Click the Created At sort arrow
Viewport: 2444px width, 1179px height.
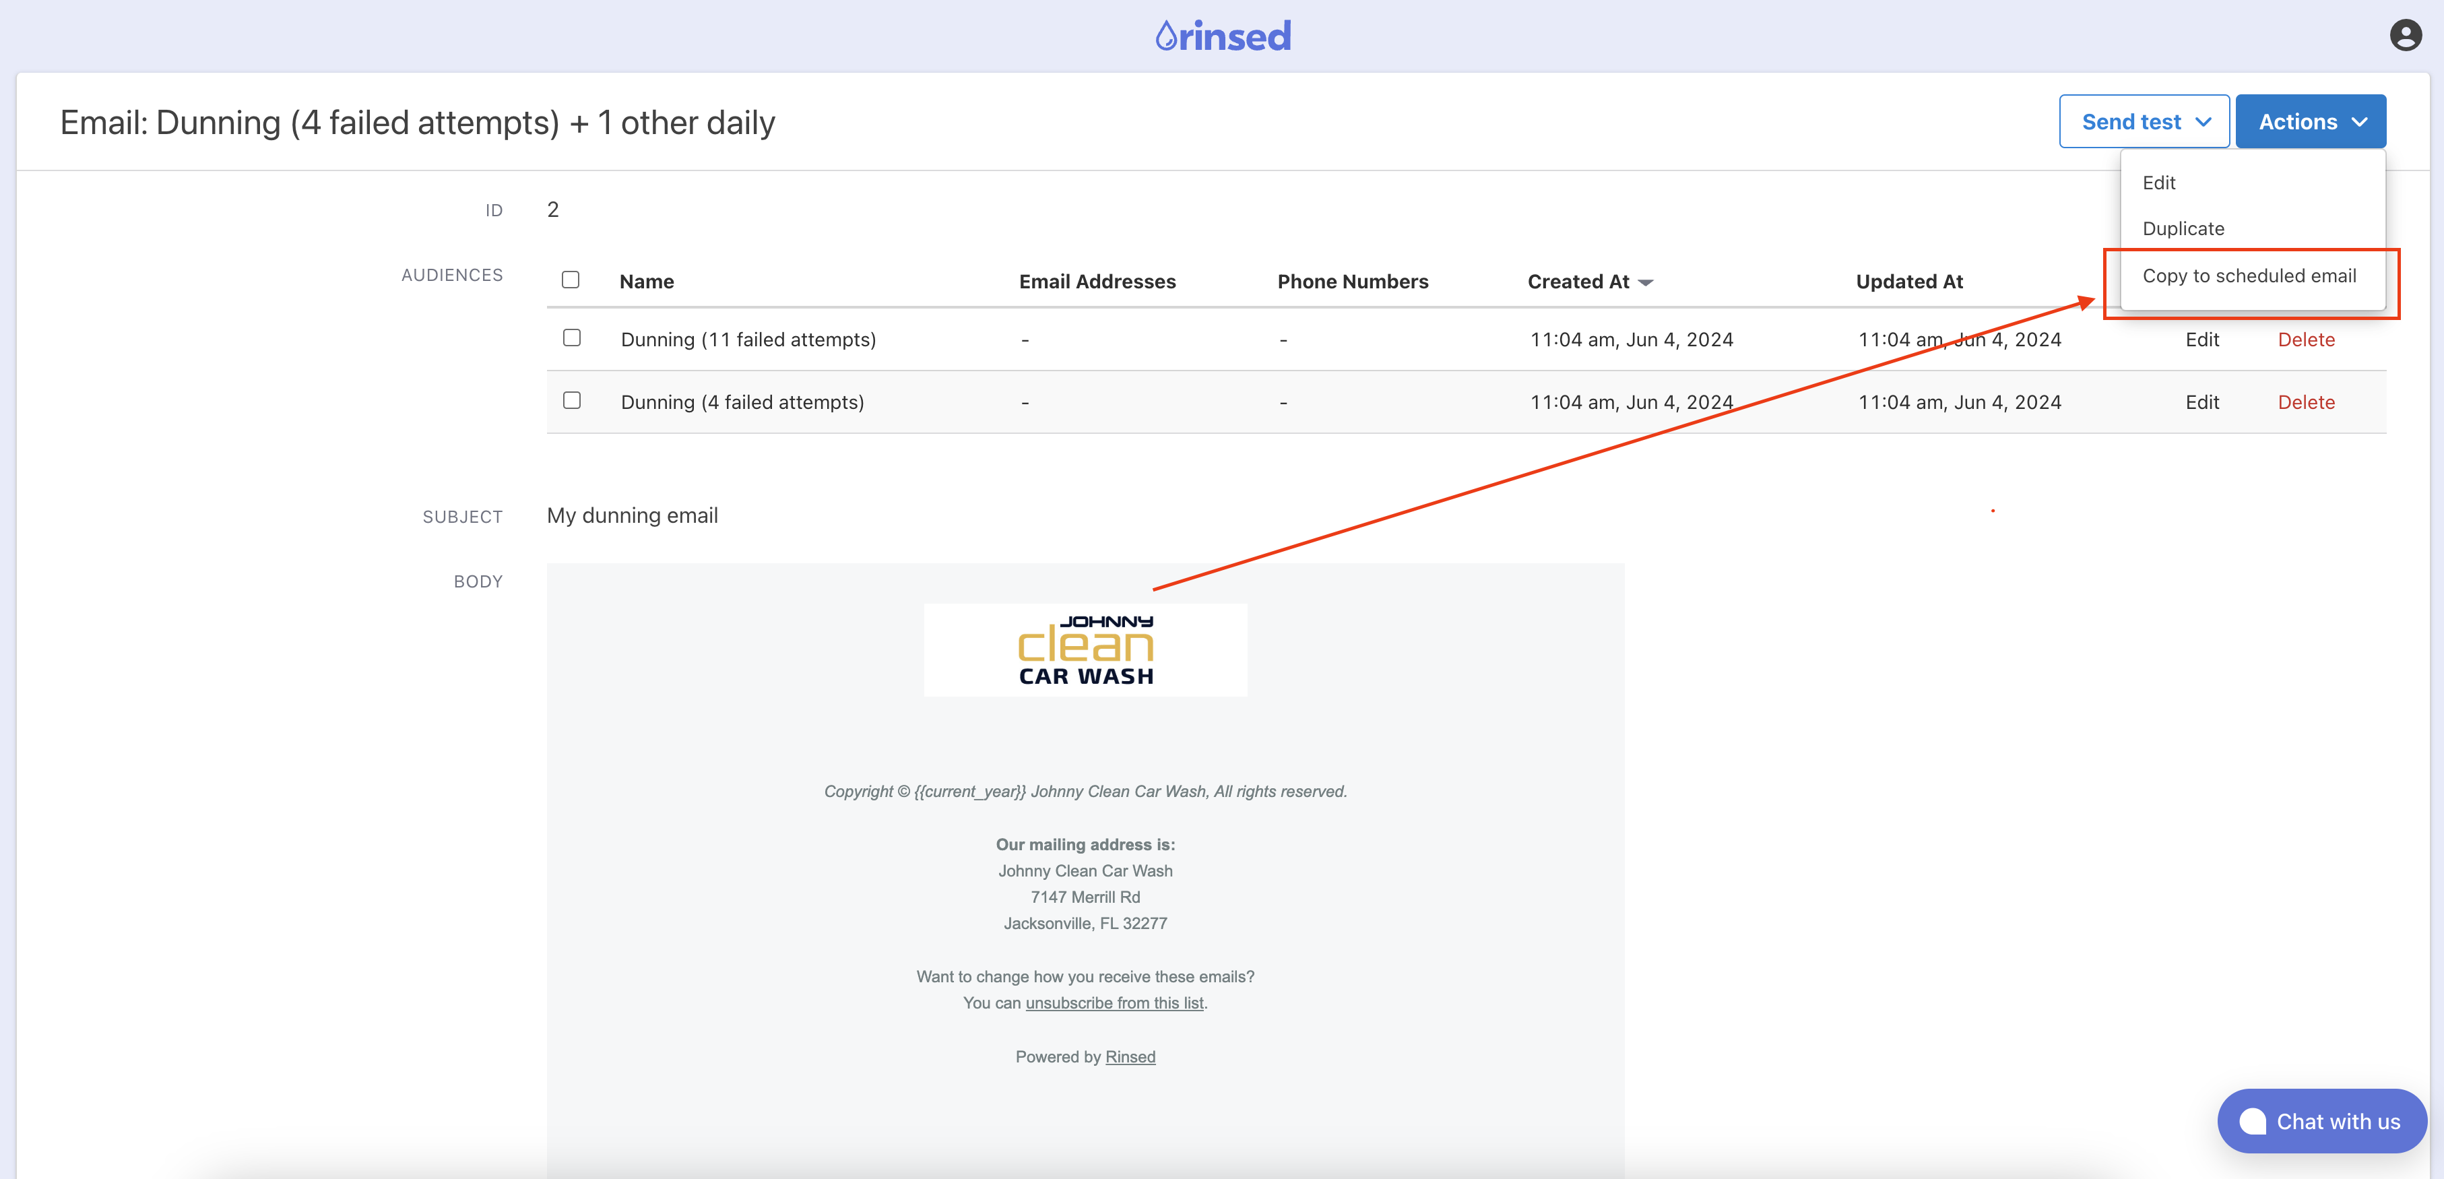(1646, 283)
